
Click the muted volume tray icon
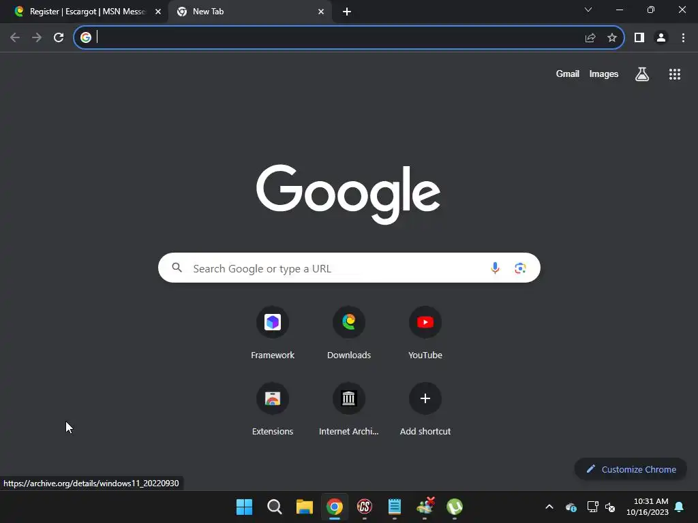point(610,507)
